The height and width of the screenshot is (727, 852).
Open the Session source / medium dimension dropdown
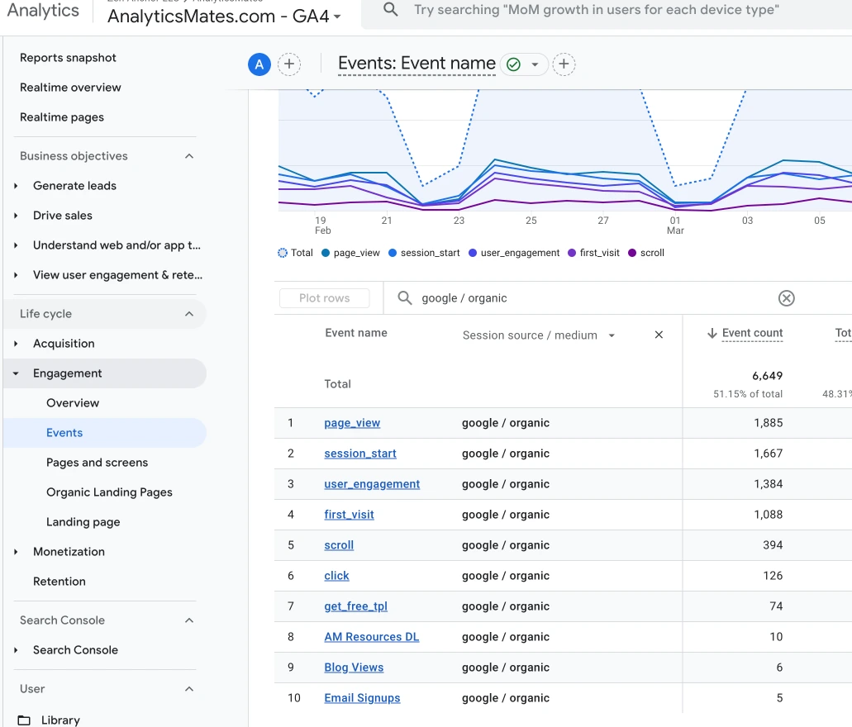(539, 335)
